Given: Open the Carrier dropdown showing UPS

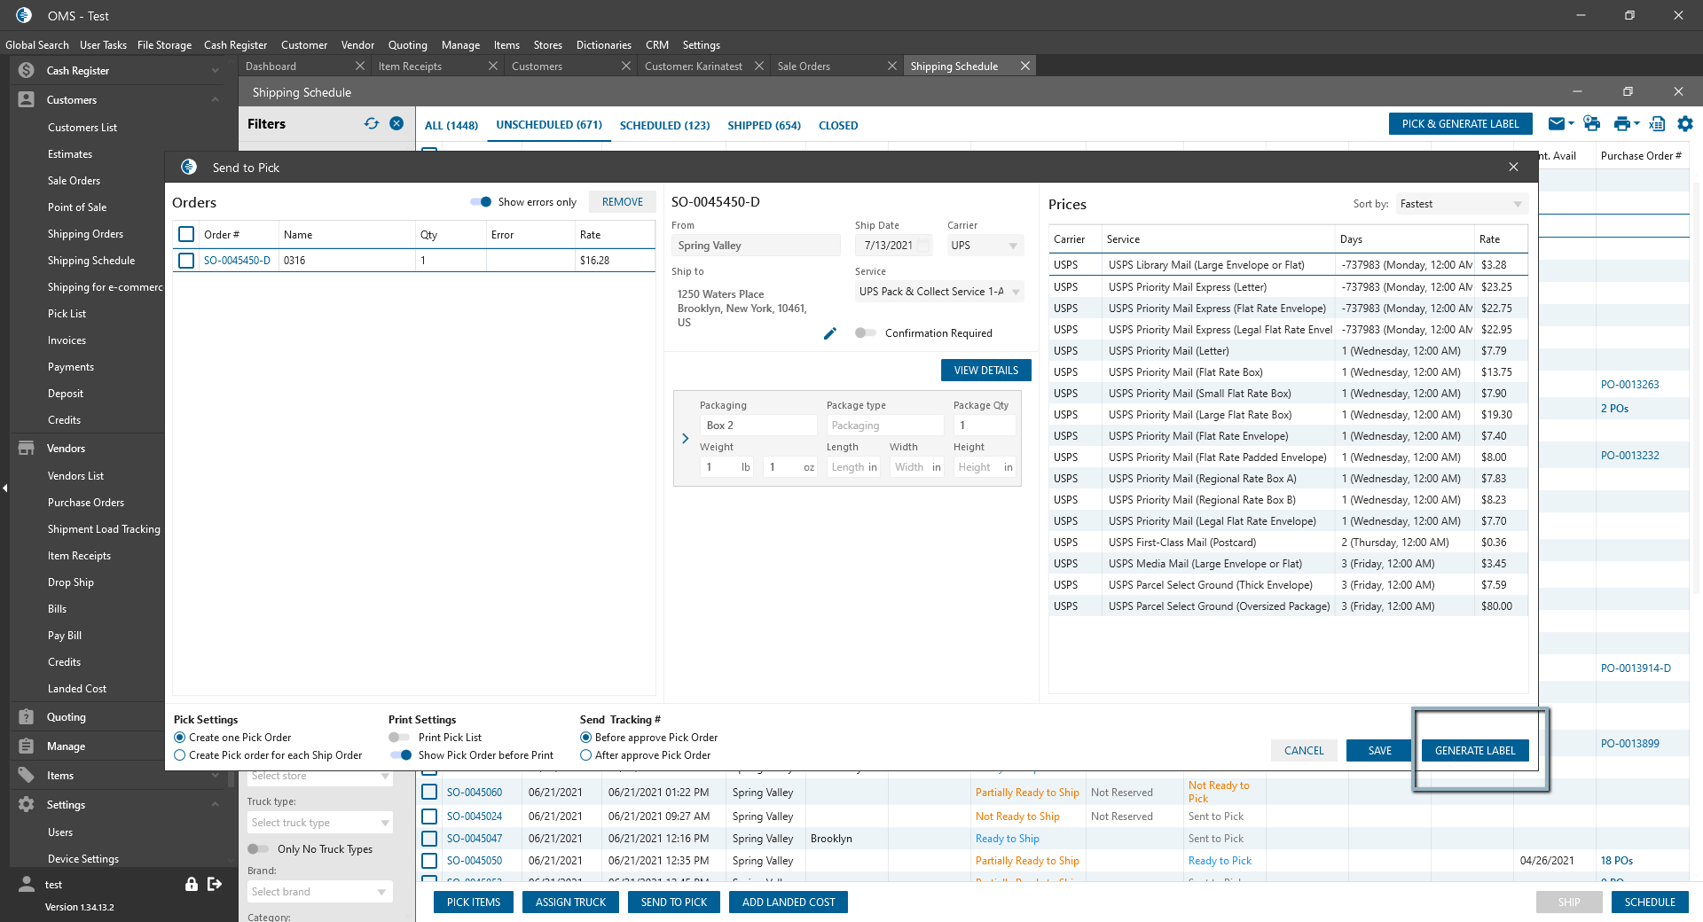Looking at the screenshot, I should point(985,246).
